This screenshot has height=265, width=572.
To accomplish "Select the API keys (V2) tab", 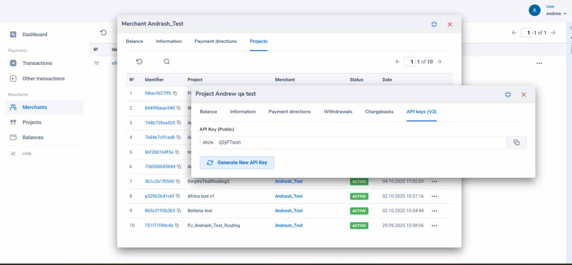I will click(x=421, y=112).
